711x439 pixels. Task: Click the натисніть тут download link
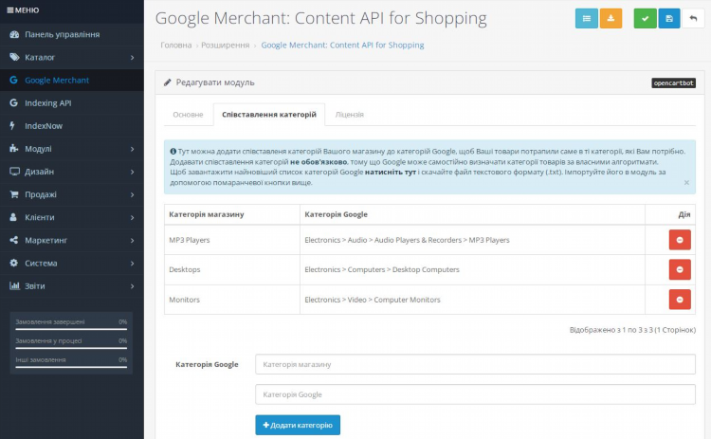pos(391,172)
